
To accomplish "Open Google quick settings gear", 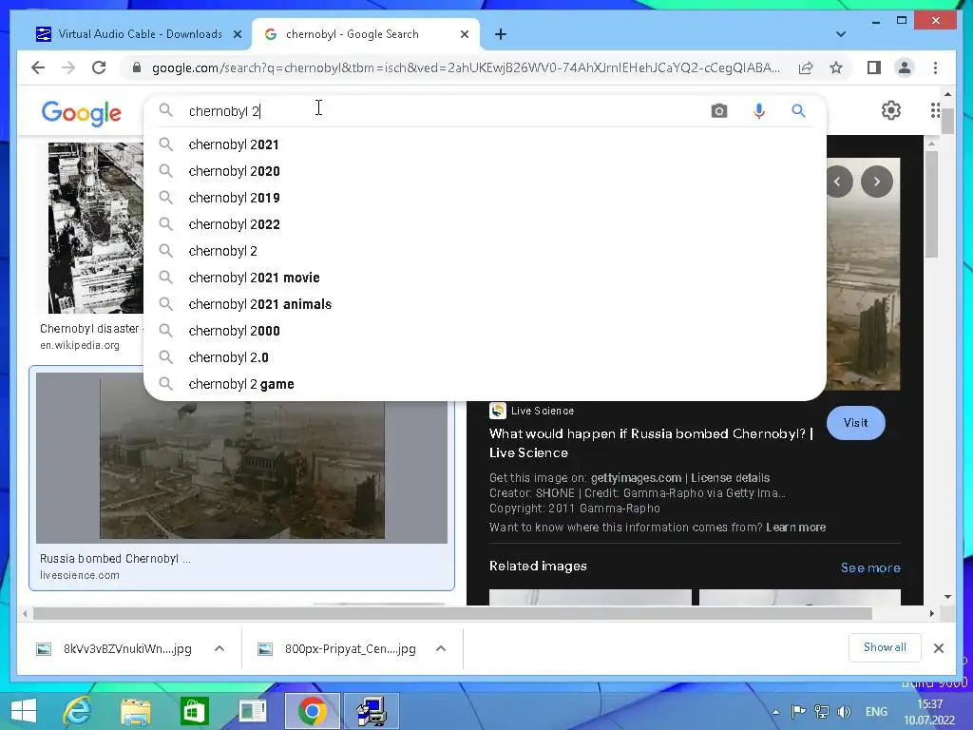I will point(890,110).
